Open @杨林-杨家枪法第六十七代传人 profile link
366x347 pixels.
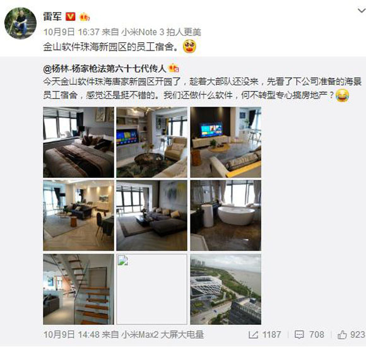[x=105, y=68]
